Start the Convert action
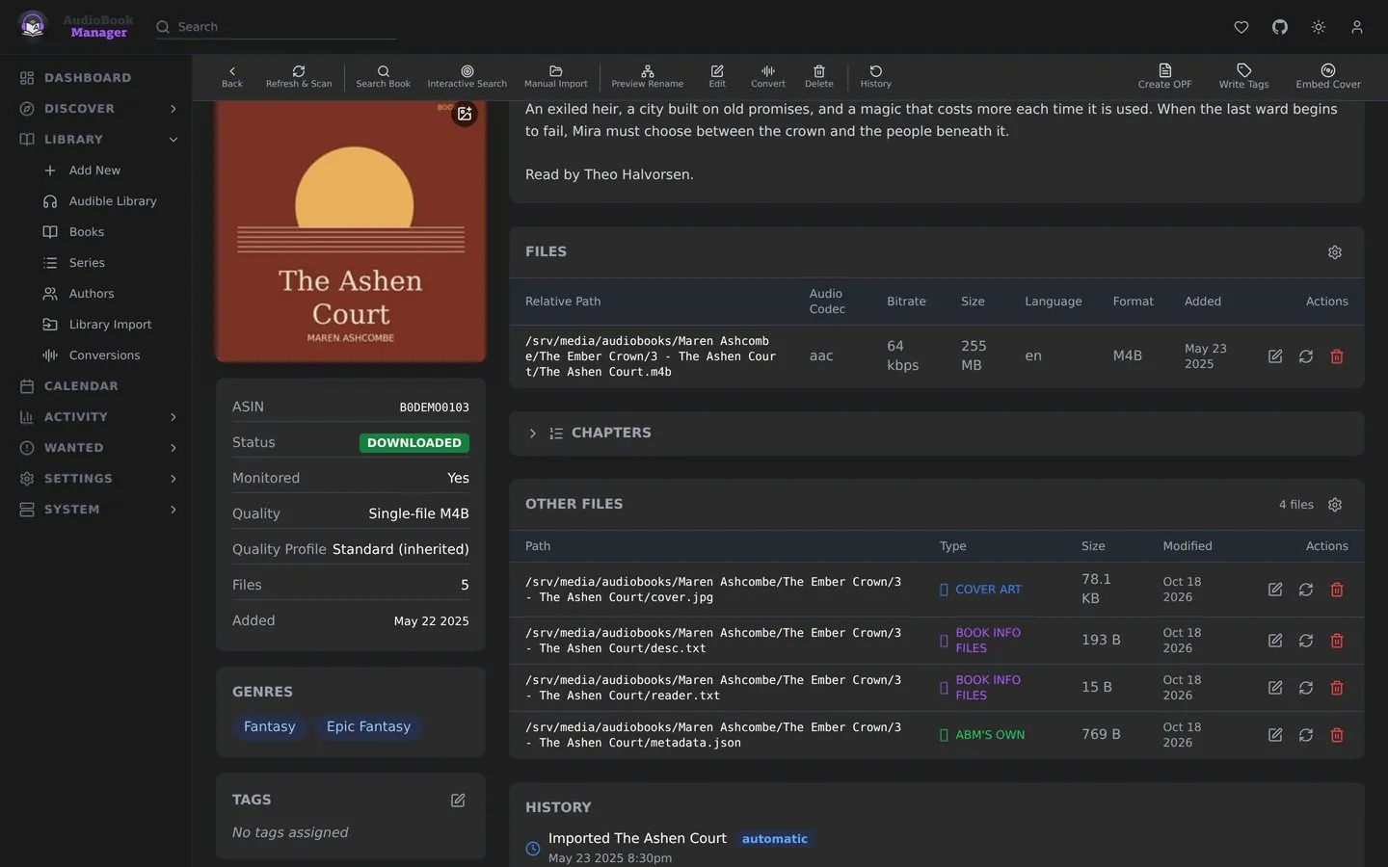The width and height of the screenshot is (1388, 867). point(768,77)
